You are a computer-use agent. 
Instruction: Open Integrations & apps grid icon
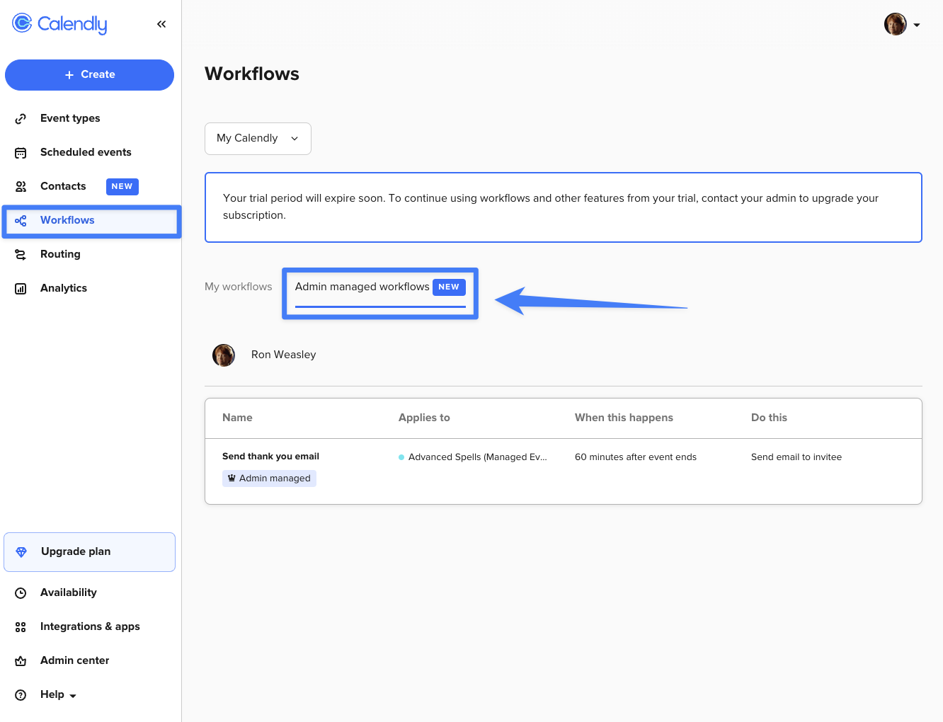coord(21,626)
